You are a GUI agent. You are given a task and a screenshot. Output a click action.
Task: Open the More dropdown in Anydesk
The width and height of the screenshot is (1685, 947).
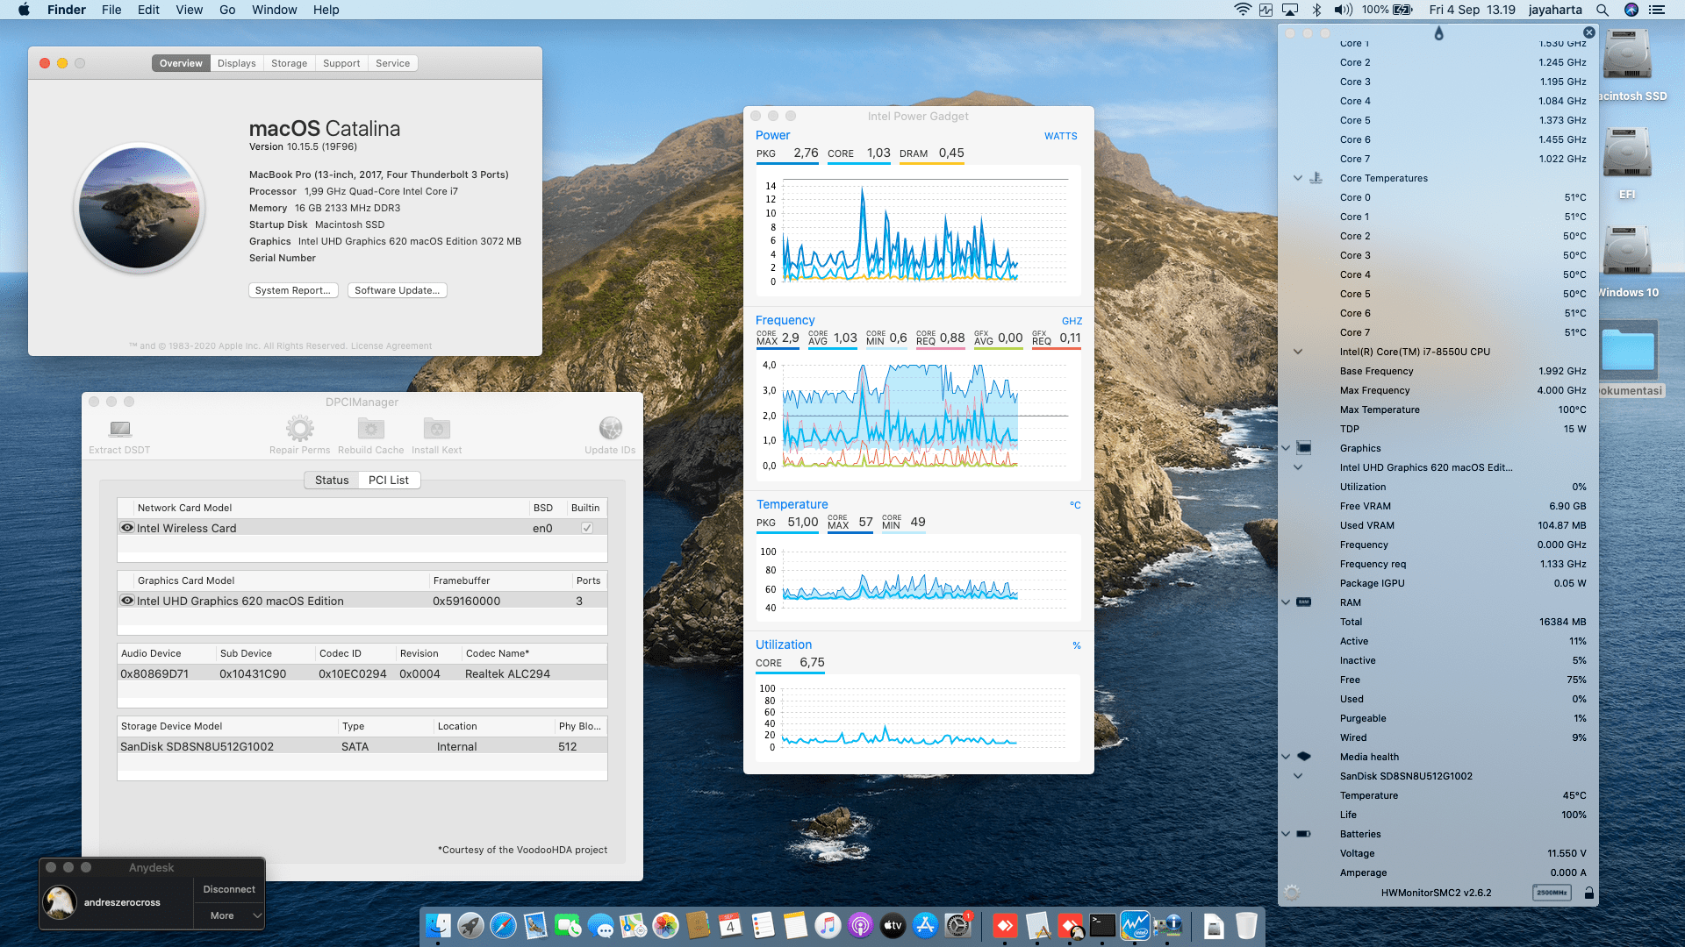coord(229,915)
